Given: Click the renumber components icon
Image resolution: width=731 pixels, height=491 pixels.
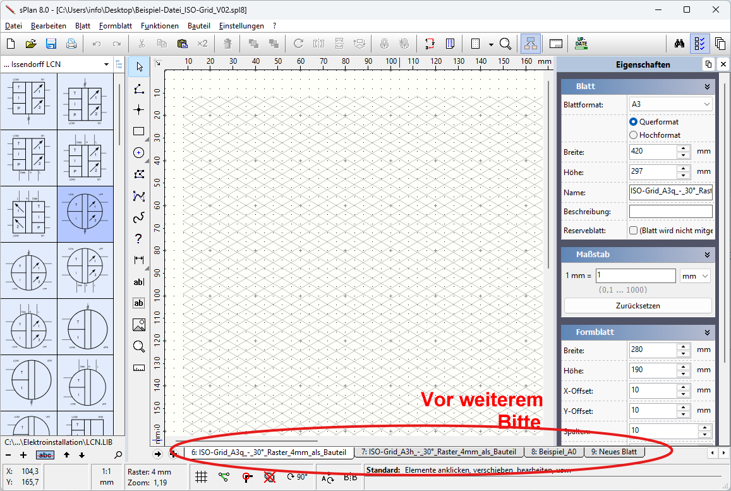Looking at the screenshot, I should (430, 44).
